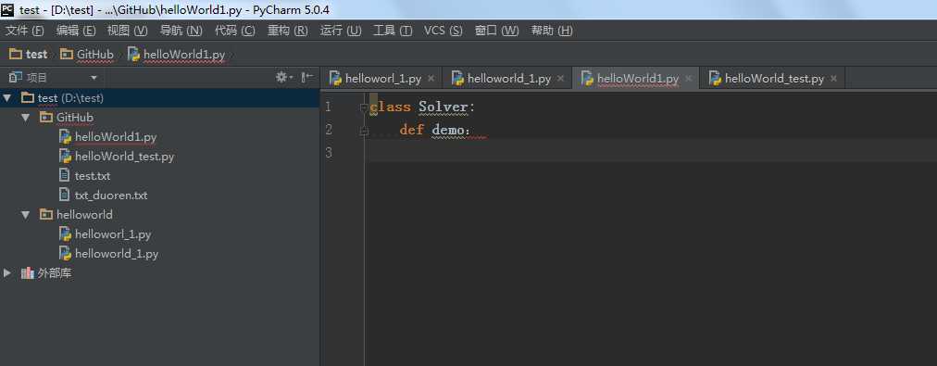Click the test breadcrumb in navigation bar

coord(29,55)
